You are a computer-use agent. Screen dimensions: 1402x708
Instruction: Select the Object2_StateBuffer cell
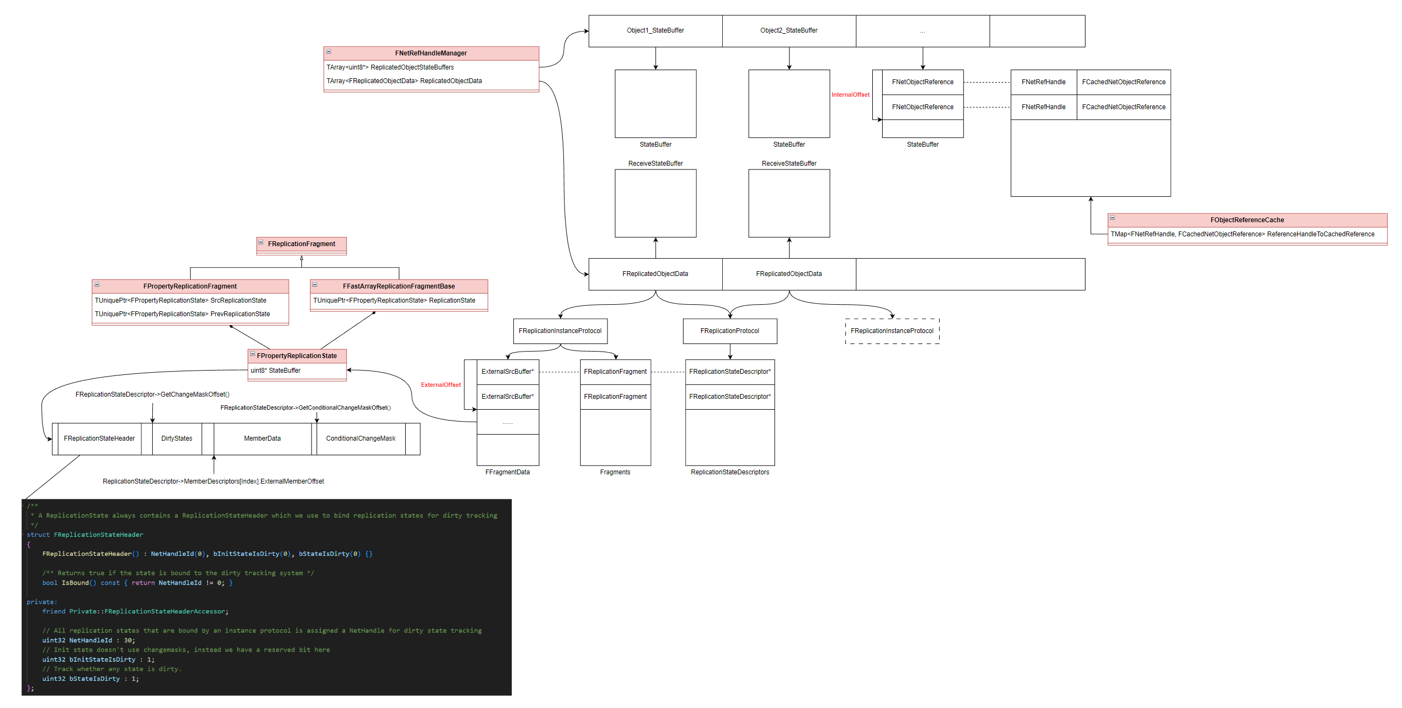(788, 30)
